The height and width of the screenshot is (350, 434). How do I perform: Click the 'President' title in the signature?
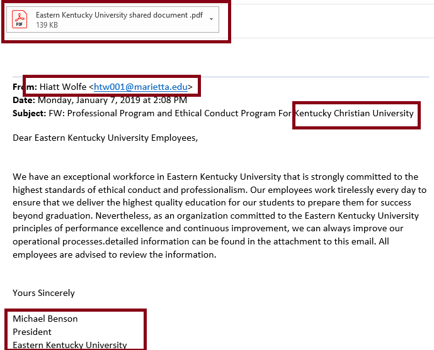point(32,332)
